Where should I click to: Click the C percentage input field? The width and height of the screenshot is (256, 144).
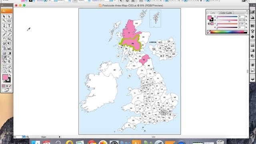click(x=242, y=16)
